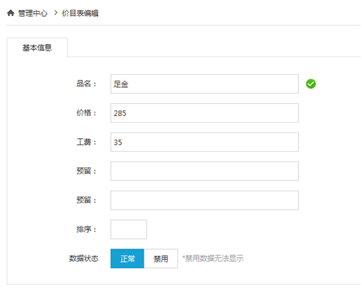Focus the 品名 input containing 足金
This screenshot has width=362, height=292.
[204, 84]
